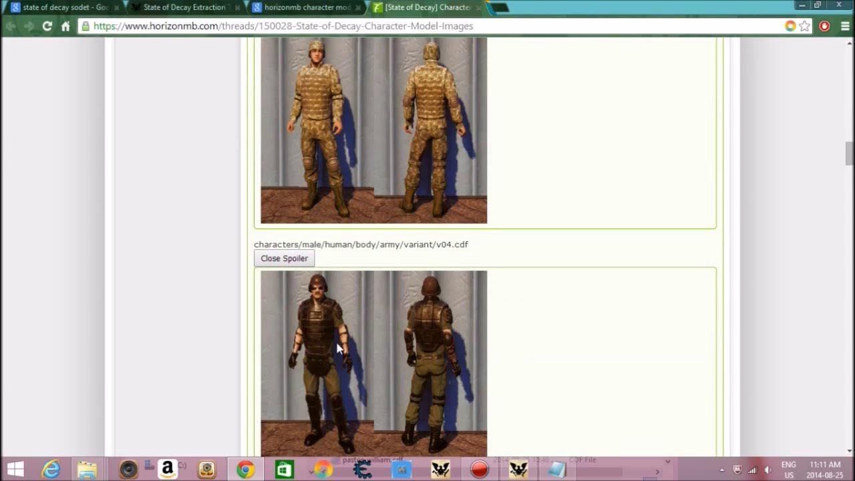Open Google Chrome from taskbar

point(245,470)
